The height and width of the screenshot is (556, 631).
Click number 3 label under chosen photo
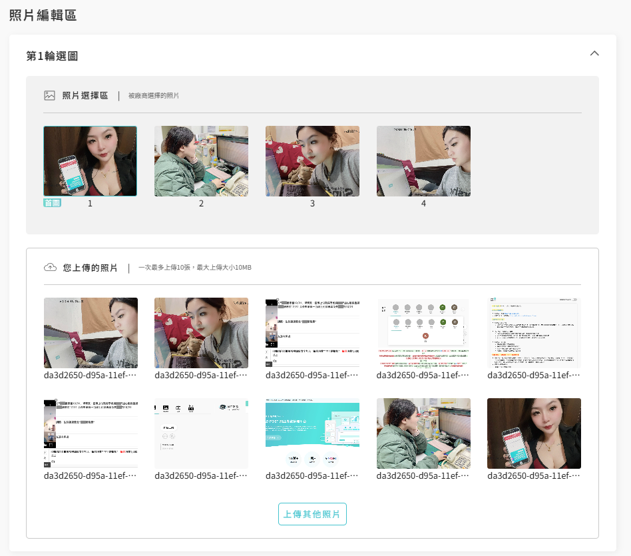[312, 203]
